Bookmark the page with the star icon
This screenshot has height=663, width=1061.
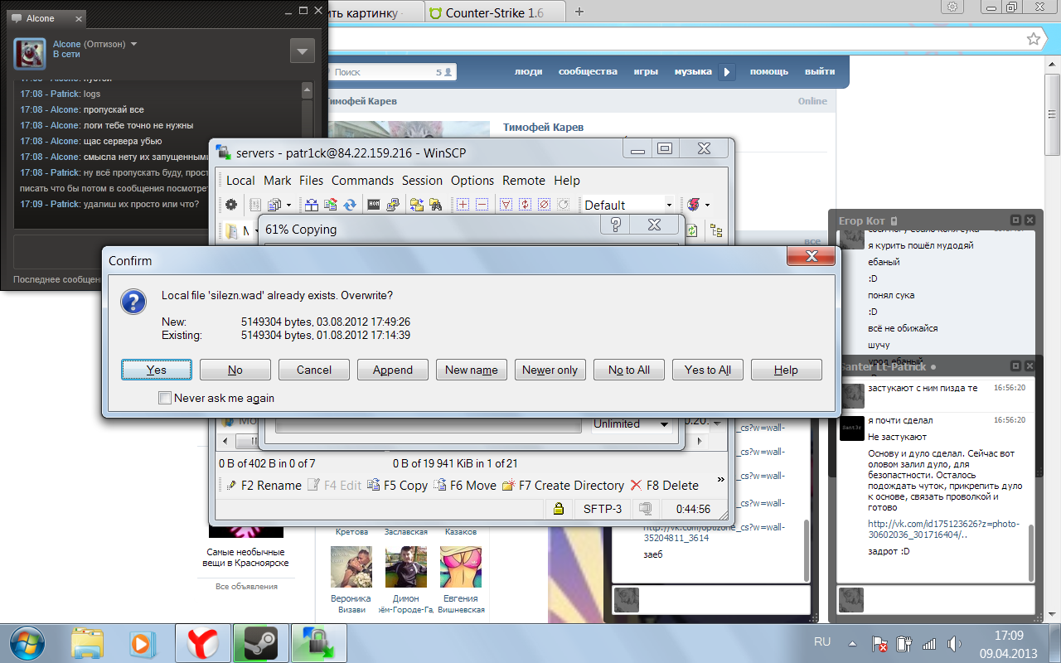[x=1034, y=39]
